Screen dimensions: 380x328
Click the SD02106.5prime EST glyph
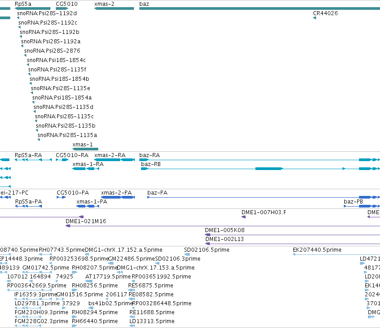click(187, 254)
